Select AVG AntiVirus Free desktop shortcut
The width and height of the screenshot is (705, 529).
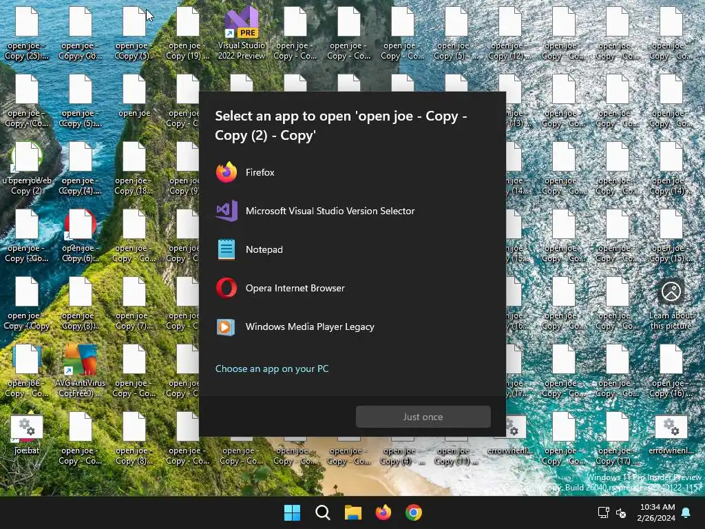(x=80, y=371)
